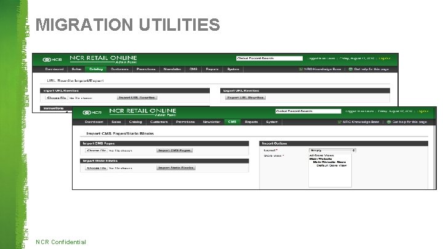The image size is (443, 249).
Task: Open Reports menu in the front window
Action: click(251, 122)
